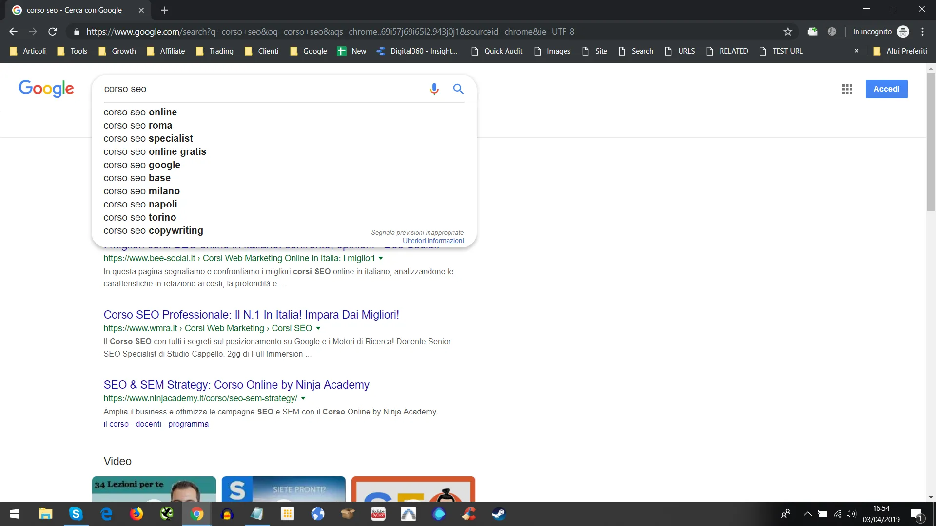Open the ninjacademy.it result dropdown arrow
This screenshot has width=936, height=526.
point(303,398)
